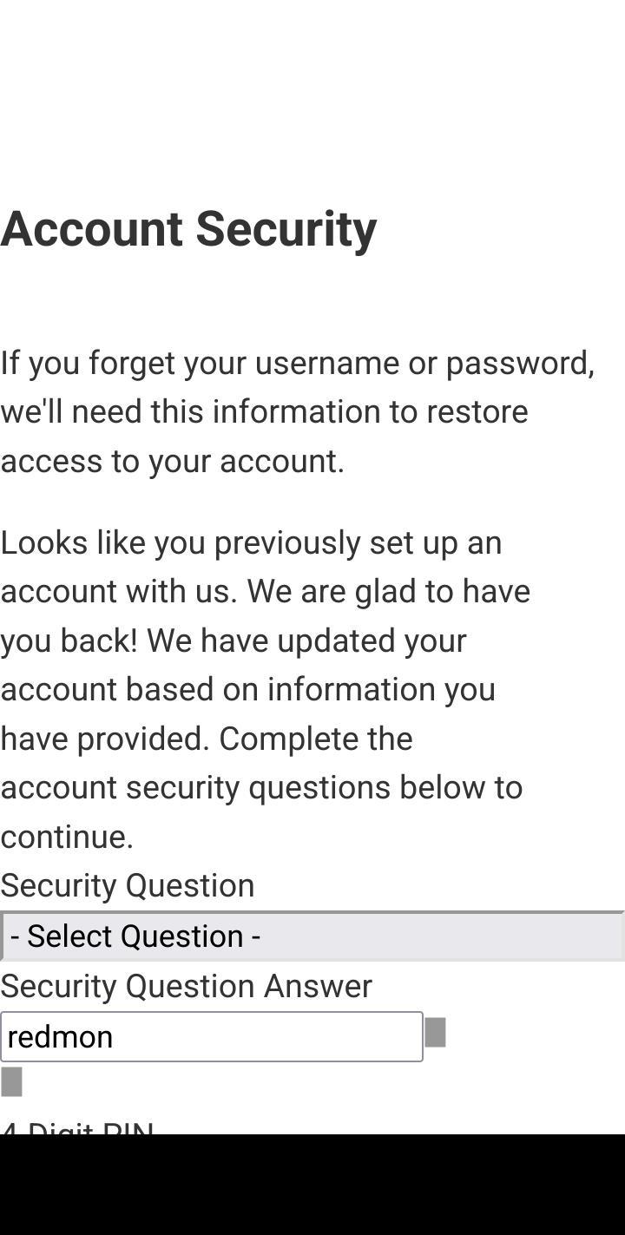Click gray square icon below the answer field
The width and height of the screenshot is (625, 1235).
(11, 1082)
